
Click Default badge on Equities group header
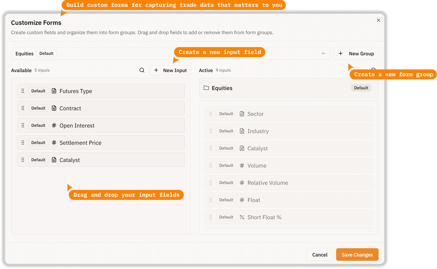pyautogui.click(x=361, y=88)
